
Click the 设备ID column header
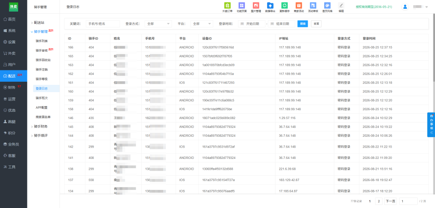[x=207, y=39]
